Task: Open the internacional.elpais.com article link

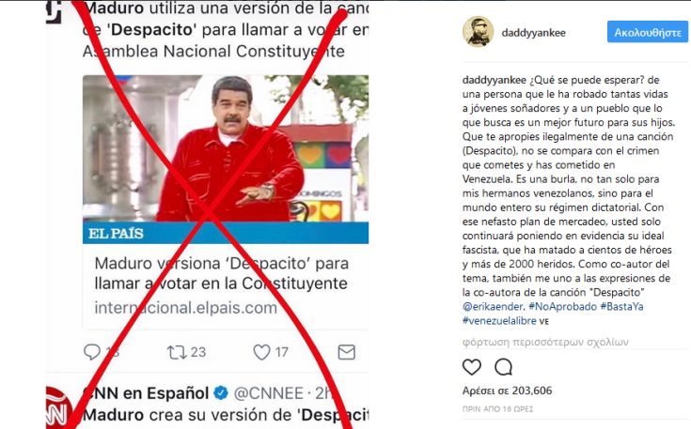Action: click(185, 307)
